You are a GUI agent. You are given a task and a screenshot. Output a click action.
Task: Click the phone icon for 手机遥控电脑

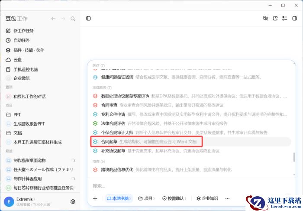point(8,69)
